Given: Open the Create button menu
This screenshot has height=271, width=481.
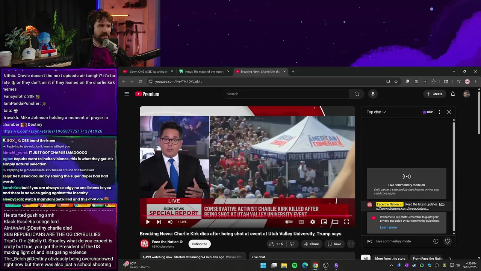Looking at the screenshot, I should point(434,94).
